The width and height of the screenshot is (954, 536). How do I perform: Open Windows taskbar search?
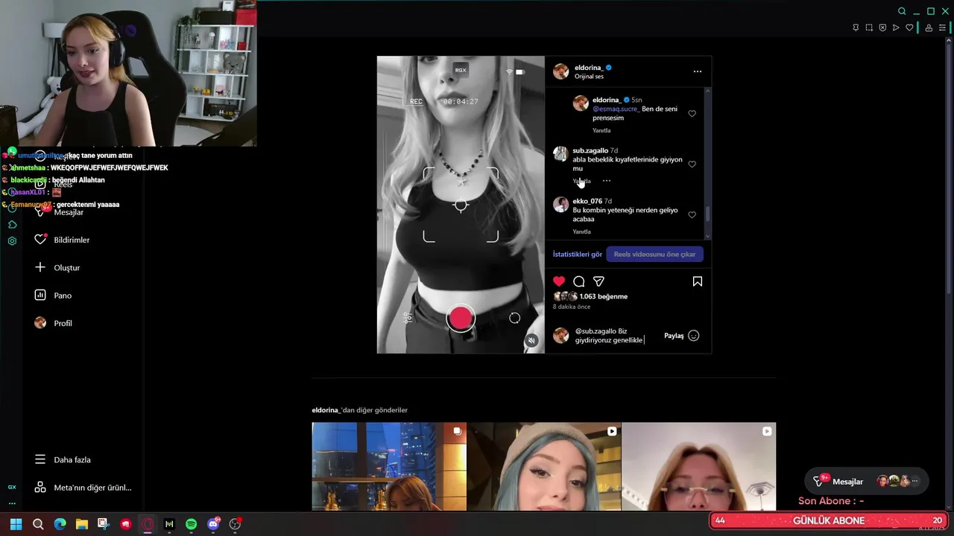click(x=38, y=524)
